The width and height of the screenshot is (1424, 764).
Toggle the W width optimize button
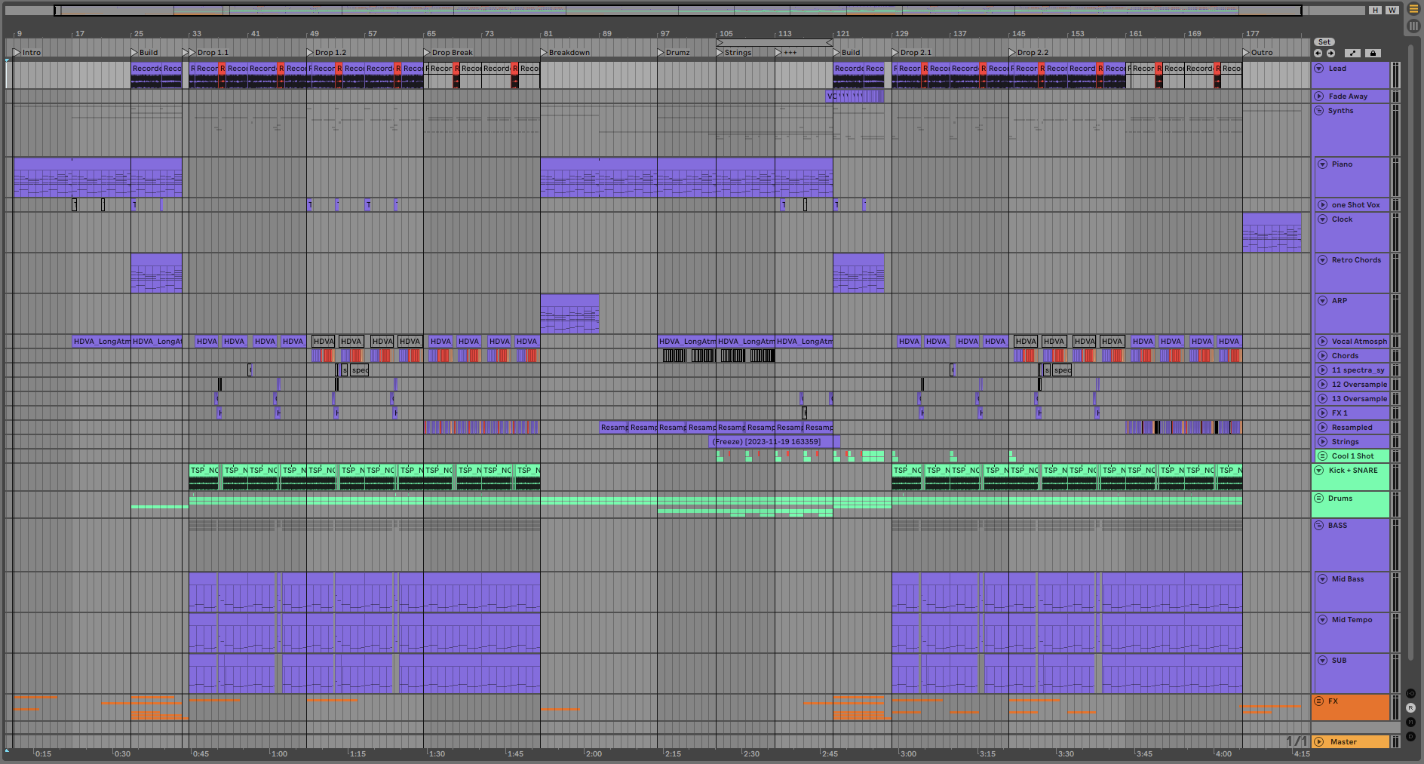[x=1392, y=11]
